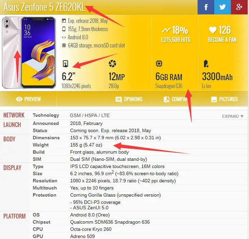Click the display Type label

(x=38, y=167)
